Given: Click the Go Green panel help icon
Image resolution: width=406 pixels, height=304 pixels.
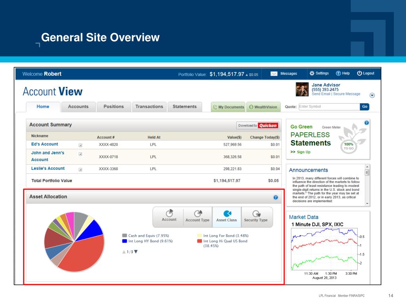Looking at the screenshot, I should pyautogui.click(x=366, y=123).
